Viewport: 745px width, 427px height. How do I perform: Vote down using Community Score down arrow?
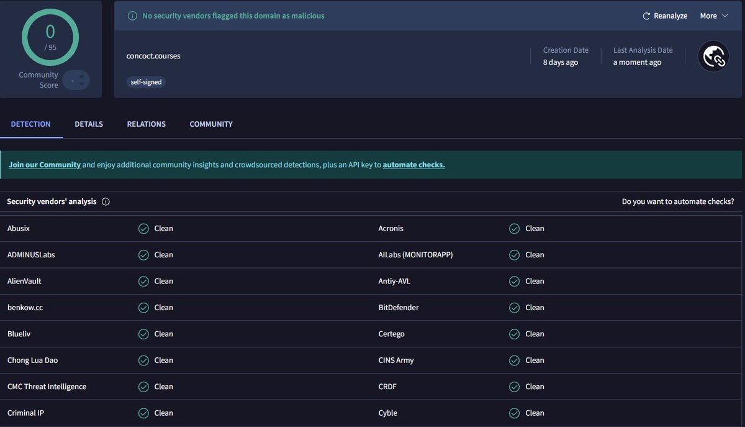(x=82, y=85)
